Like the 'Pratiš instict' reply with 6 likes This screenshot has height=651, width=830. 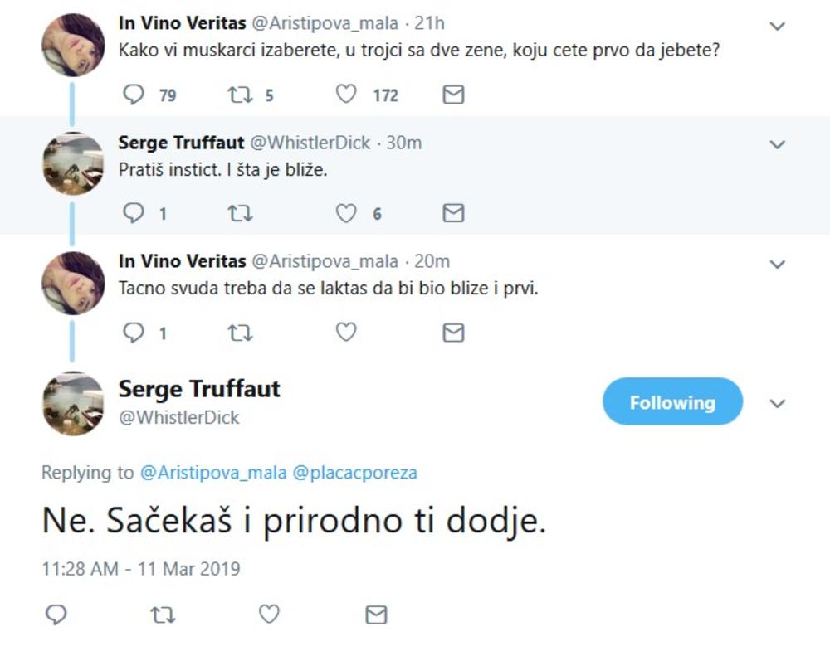pyautogui.click(x=346, y=214)
